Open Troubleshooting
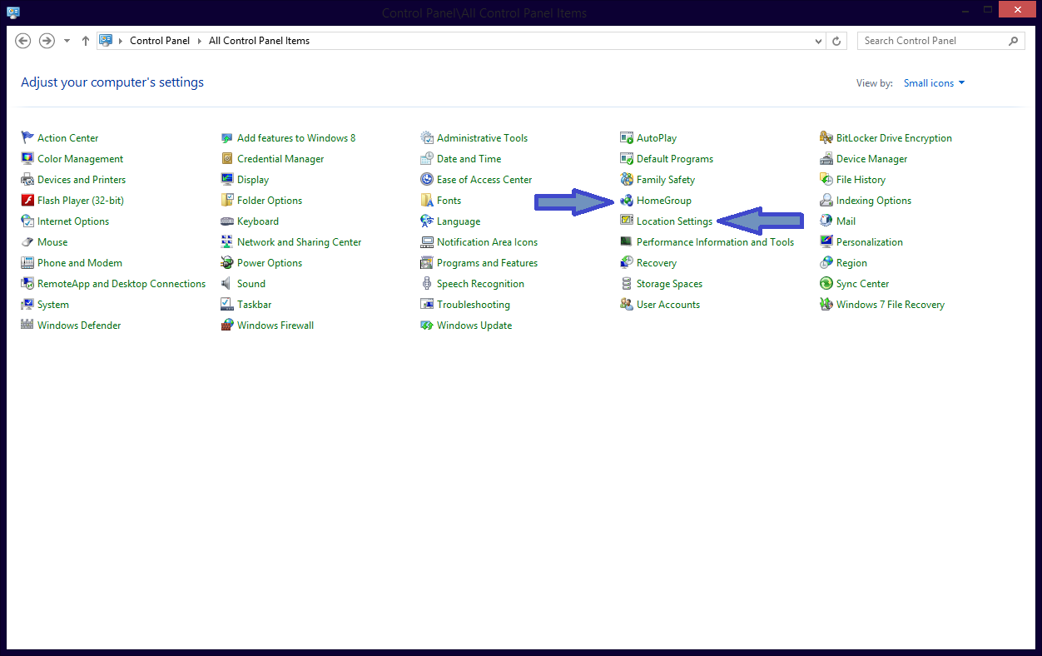The image size is (1042, 656). (473, 305)
